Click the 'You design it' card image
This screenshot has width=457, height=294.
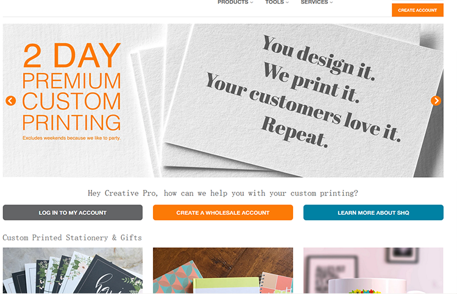[303, 100]
